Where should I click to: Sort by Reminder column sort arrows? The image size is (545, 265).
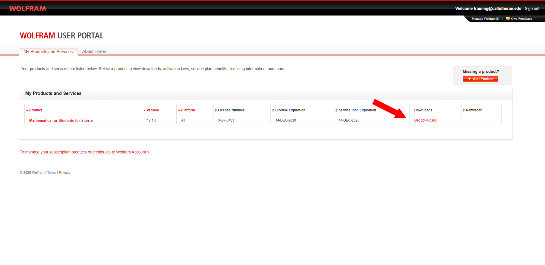pyautogui.click(x=464, y=110)
